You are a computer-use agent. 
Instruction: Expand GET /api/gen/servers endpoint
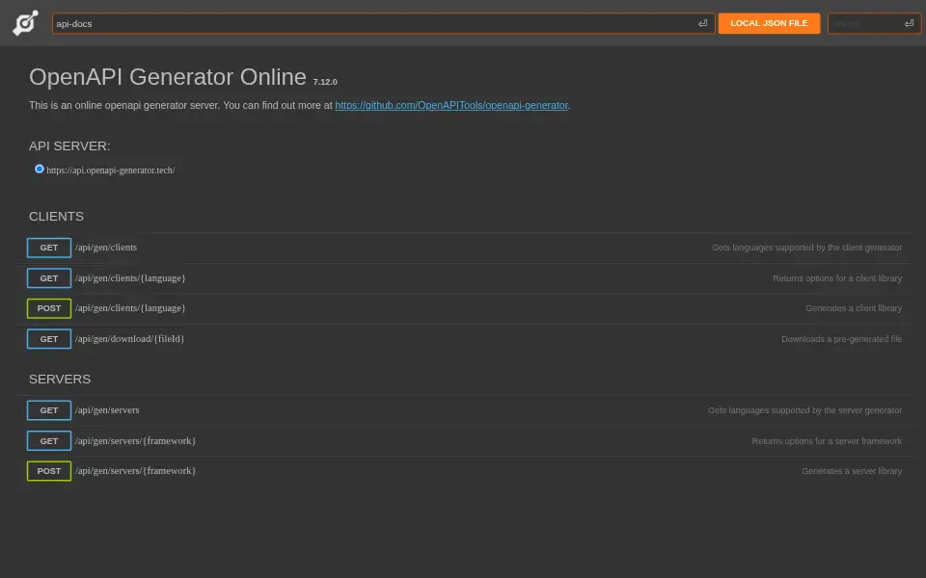[x=464, y=410]
